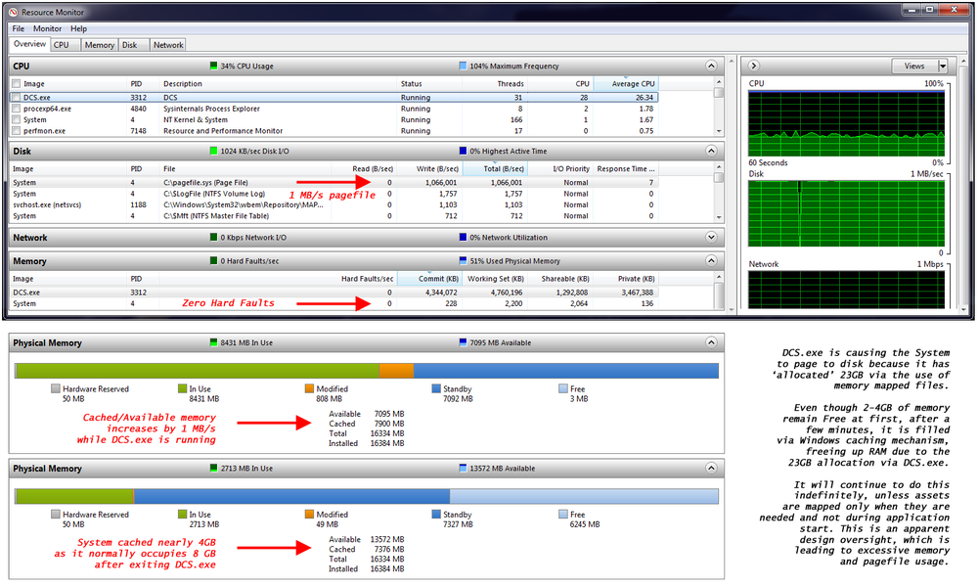Select the svchost.exe (netsvcs) disk row

tap(333, 204)
